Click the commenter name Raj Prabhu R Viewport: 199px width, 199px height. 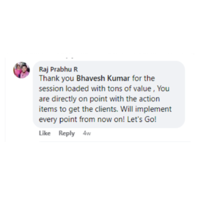pyautogui.click(x=59, y=69)
